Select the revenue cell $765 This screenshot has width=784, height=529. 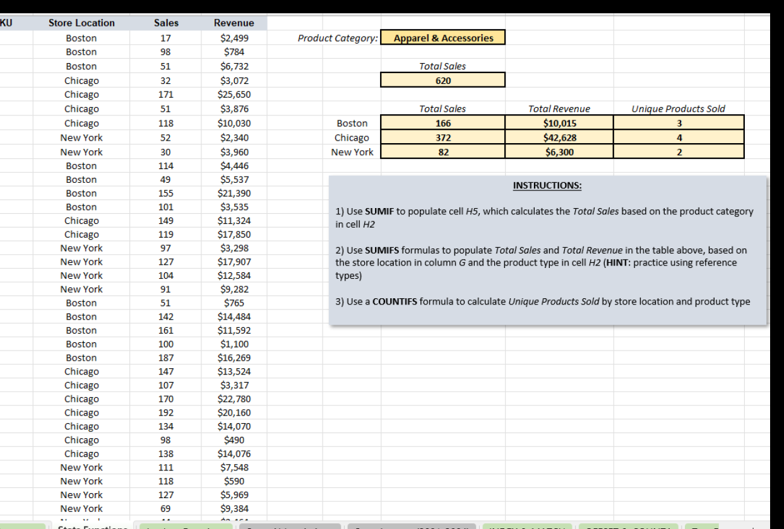tap(234, 303)
